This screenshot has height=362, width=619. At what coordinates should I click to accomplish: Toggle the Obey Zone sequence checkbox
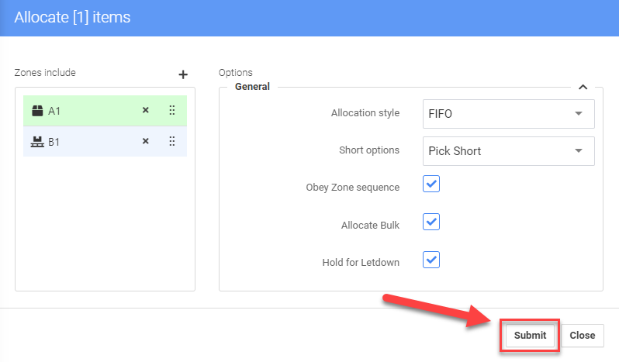431,184
